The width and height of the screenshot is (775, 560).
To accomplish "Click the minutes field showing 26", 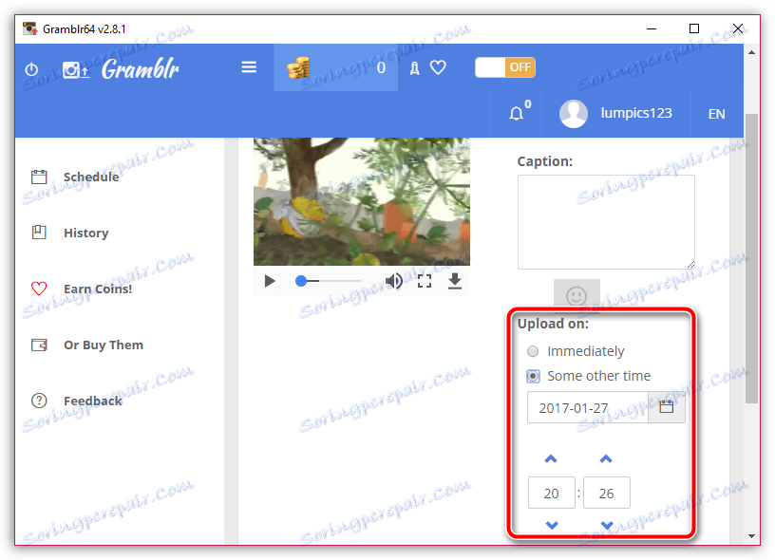I will coord(607,493).
